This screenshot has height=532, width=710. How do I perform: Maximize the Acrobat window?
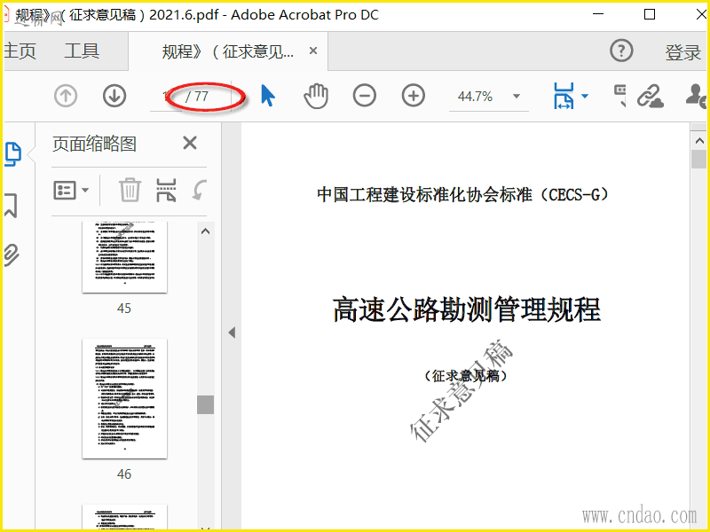point(650,14)
